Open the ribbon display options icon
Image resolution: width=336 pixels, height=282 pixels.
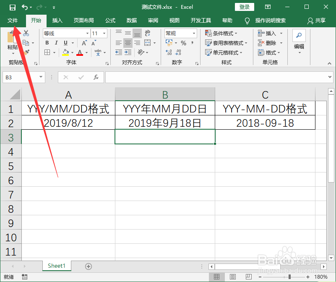pyautogui.click(x=268, y=7)
